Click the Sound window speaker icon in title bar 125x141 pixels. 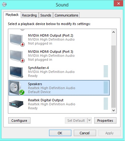4,4
